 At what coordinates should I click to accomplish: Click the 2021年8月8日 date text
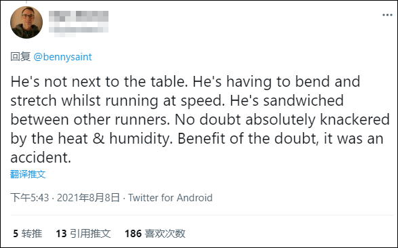pos(88,198)
